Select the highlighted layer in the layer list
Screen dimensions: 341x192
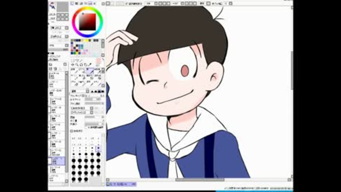pos(56,161)
